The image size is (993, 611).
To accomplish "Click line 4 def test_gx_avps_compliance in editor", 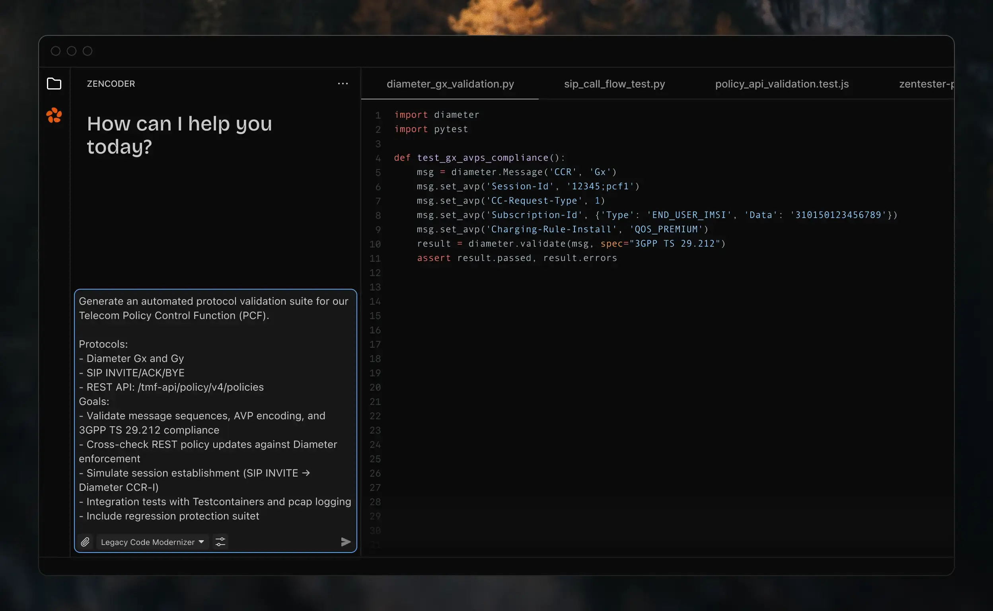I will (x=479, y=158).
